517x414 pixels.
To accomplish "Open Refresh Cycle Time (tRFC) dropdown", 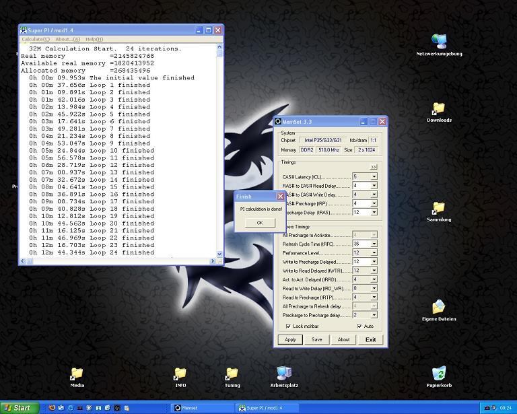I will click(x=374, y=244).
